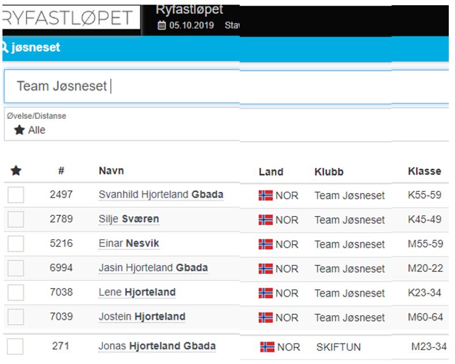Click class K23-34

[x=424, y=293]
